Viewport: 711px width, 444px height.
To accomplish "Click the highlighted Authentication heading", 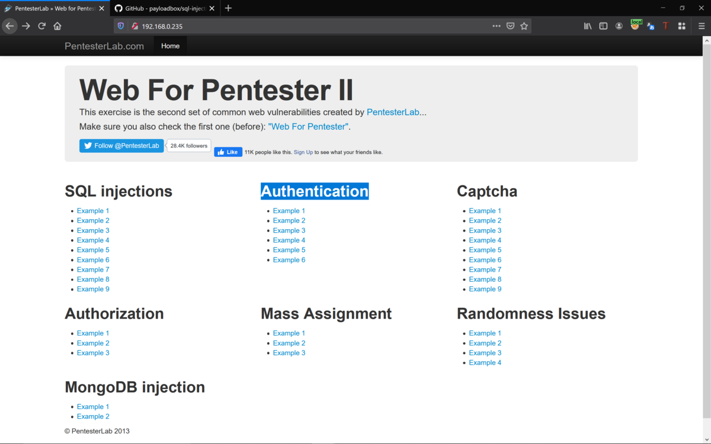I will click(315, 191).
